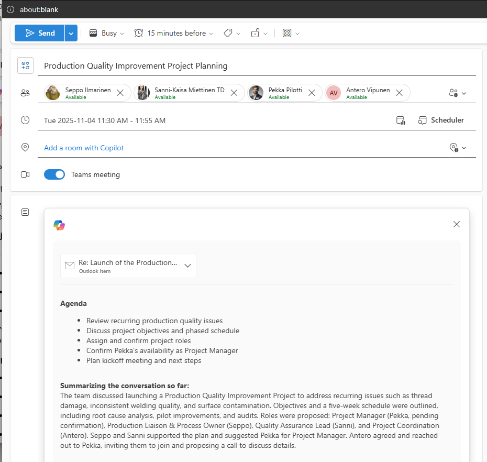Open location settings pin icon
487x462 pixels.
[457, 148]
